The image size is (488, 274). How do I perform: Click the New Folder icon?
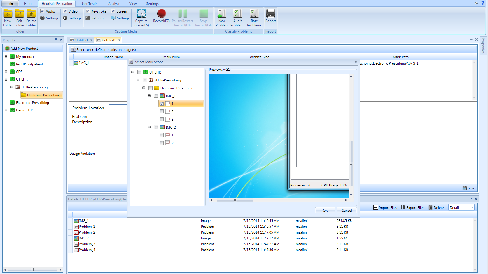click(8, 14)
